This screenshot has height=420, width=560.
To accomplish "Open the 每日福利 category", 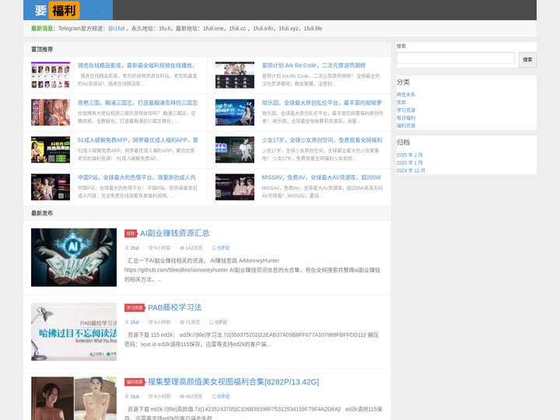I will pos(406,118).
